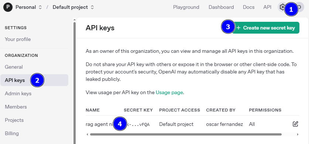The width and height of the screenshot is (309, 144).
Task: Click the PROJECT ACCESS column header
Action: pyautogui.click(x=179, y=110)
